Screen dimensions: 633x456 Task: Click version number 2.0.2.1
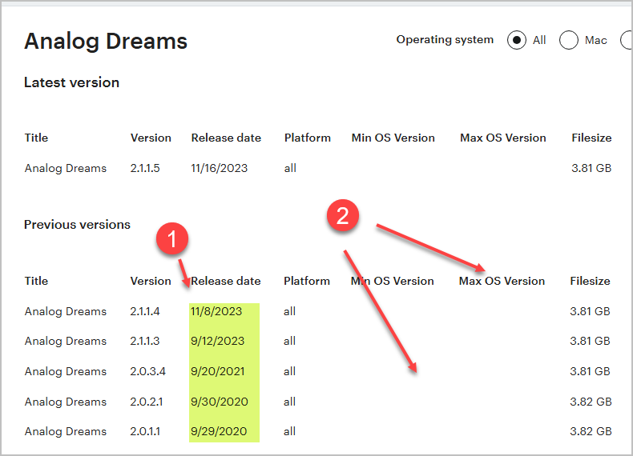[146, 402]
